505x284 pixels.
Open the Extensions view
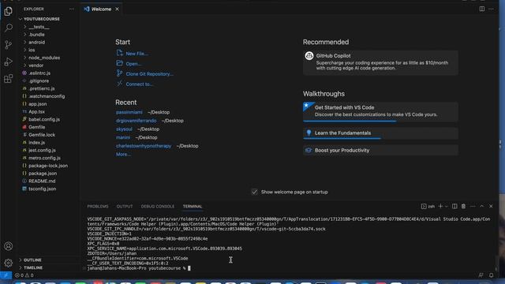click(x=9, y=79)
